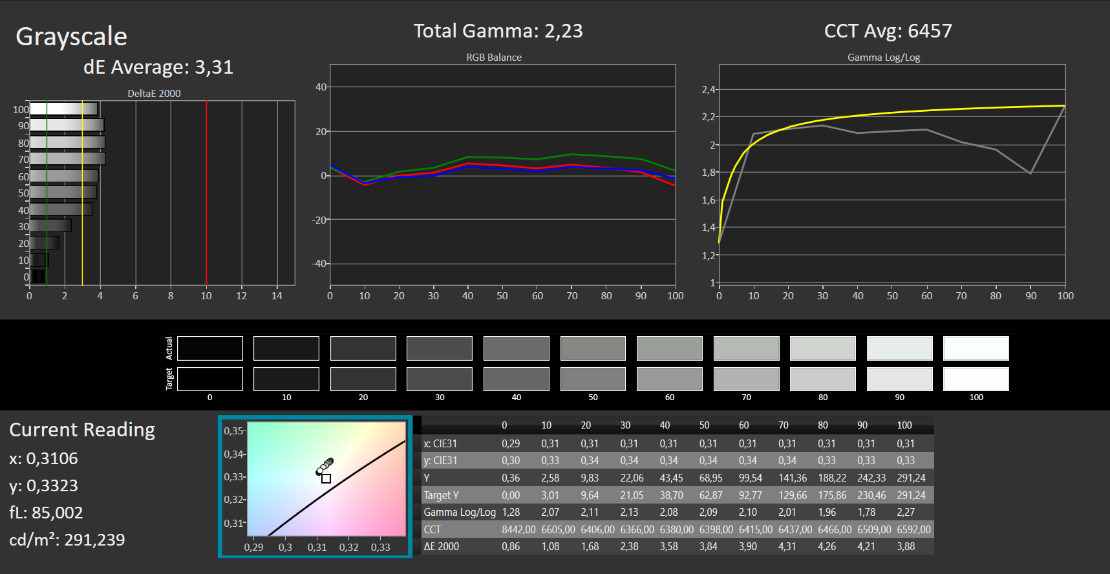Screen dimensions: 1110x574
Task: Pick the Target swatch for level 70
Action: [x=746, y=379]
